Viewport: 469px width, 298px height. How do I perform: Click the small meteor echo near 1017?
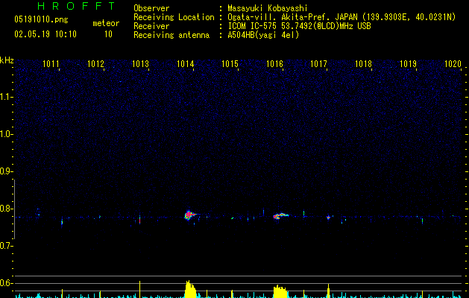pos(328,218)
